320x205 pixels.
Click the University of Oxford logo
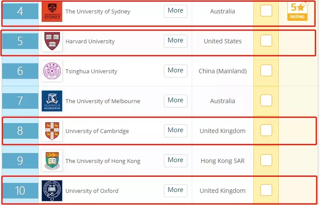[x=52, y=191]
